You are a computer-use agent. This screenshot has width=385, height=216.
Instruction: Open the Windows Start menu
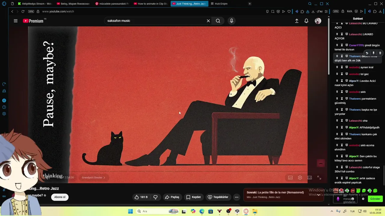pos(130,211)
